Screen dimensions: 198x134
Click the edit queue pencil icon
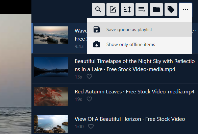(113, 9)
